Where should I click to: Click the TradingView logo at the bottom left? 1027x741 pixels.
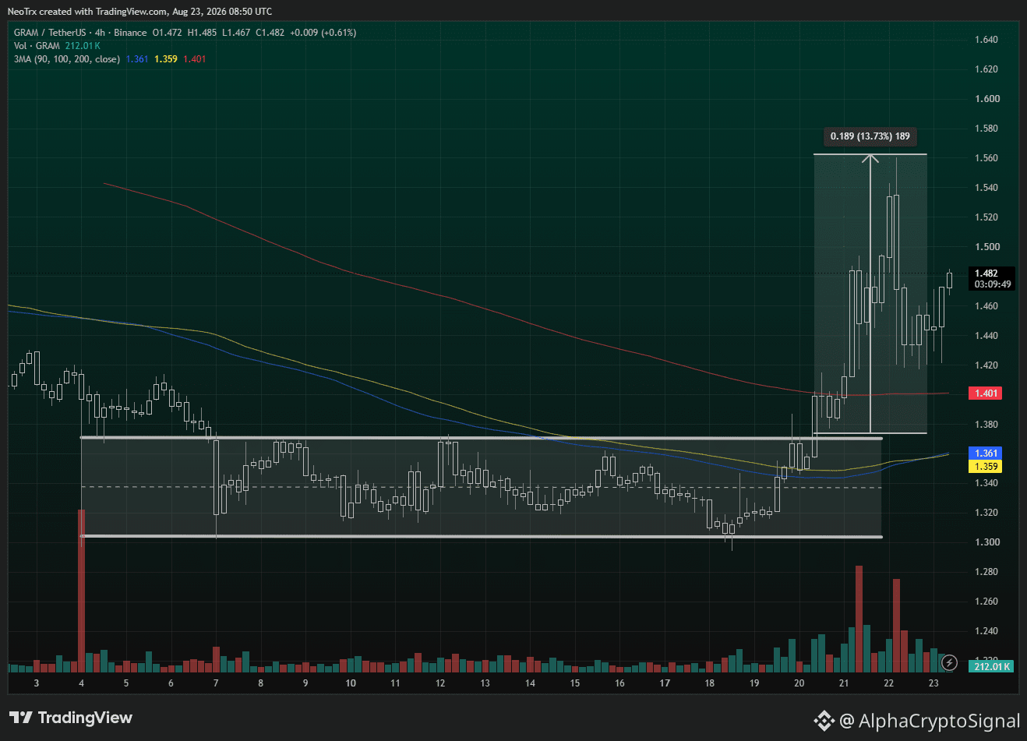71,718
